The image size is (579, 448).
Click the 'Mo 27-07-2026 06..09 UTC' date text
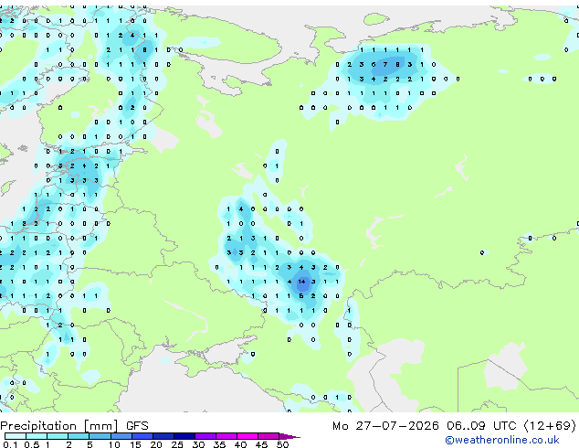[x=424, y=425]
